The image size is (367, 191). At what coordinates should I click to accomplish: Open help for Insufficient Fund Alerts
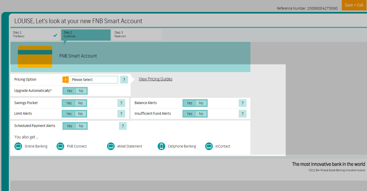point(243,114)
